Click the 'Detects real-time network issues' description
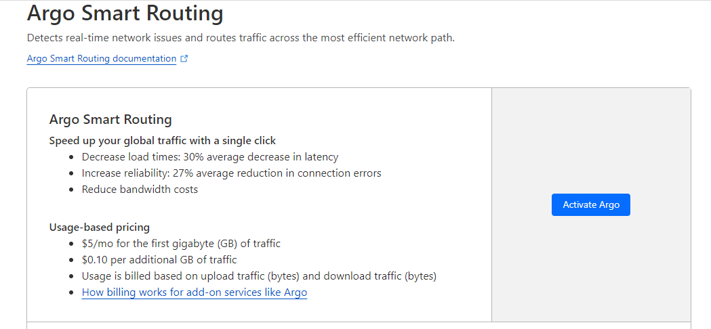 tap(241, 38)
